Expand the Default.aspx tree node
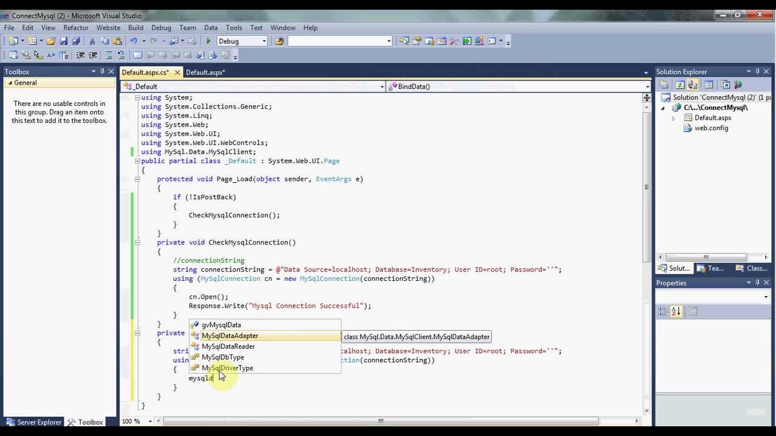776x436 pixels. (x=673, y=118)
